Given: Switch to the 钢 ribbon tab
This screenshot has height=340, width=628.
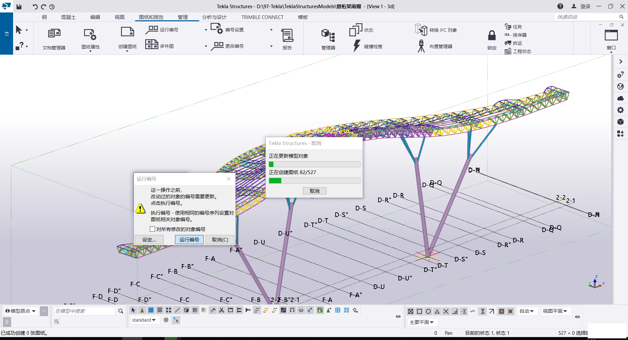Looking at the screenshot, I should [44, 17].
